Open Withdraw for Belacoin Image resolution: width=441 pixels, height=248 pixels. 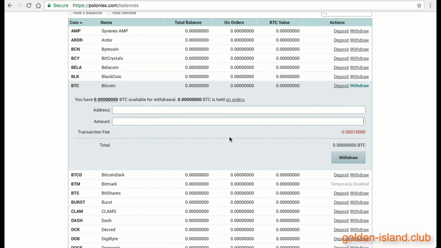[x=359, y=68]
